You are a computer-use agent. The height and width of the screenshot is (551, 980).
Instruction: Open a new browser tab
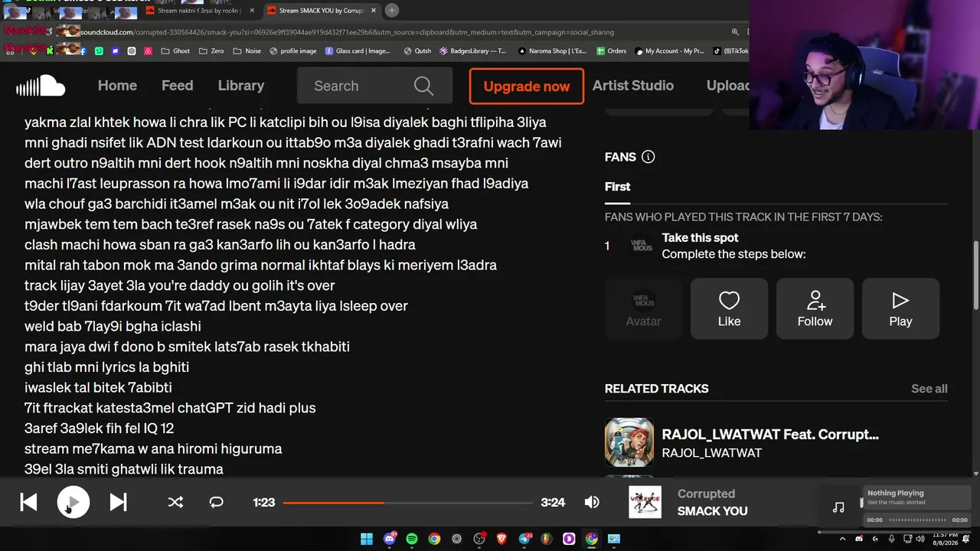click(x=391, y=11)
